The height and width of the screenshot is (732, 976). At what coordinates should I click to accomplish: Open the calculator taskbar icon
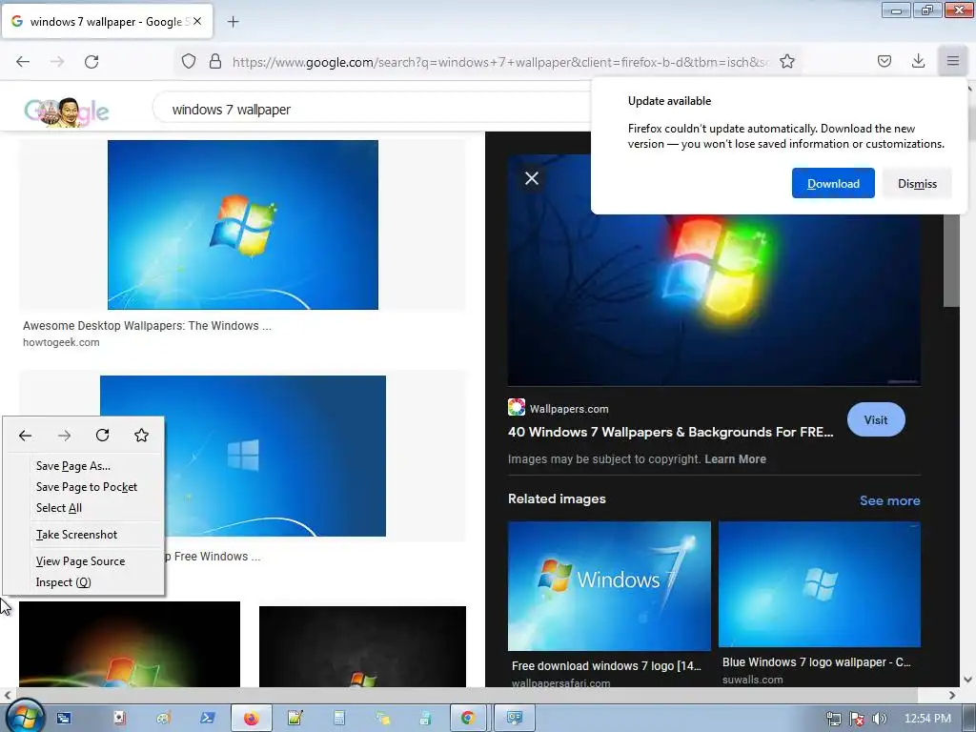[x=339, y=719]
